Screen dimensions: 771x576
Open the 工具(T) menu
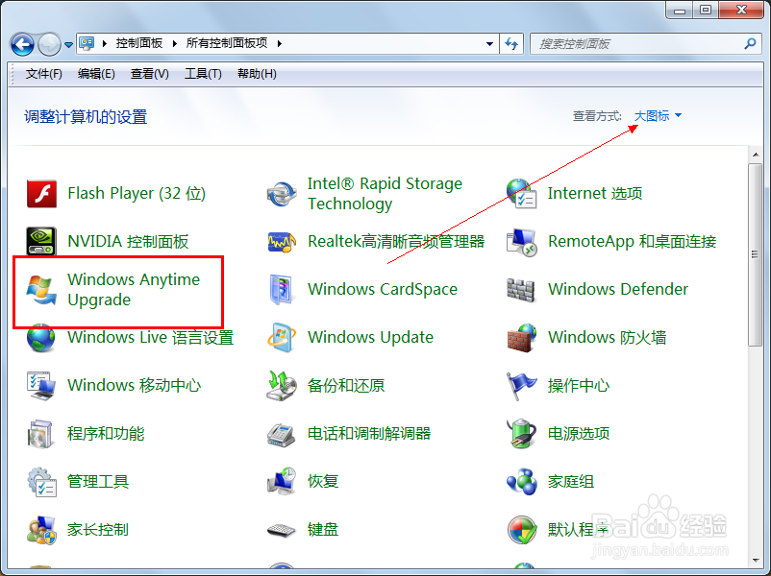click(203, 74)
